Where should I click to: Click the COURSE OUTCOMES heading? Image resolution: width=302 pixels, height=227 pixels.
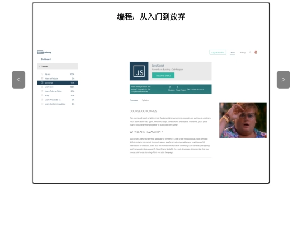(143, 111)
